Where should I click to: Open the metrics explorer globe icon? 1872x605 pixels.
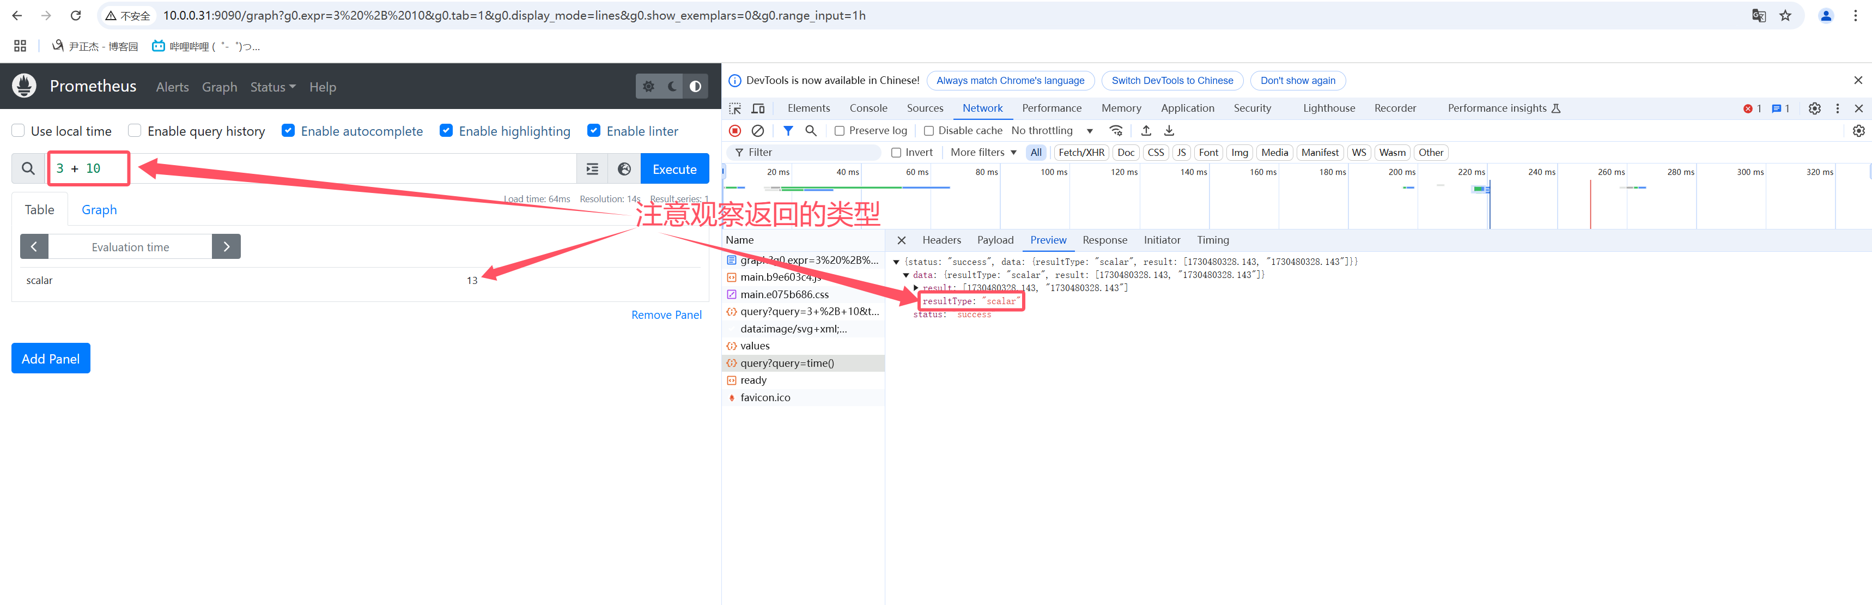tap(623, 169)
